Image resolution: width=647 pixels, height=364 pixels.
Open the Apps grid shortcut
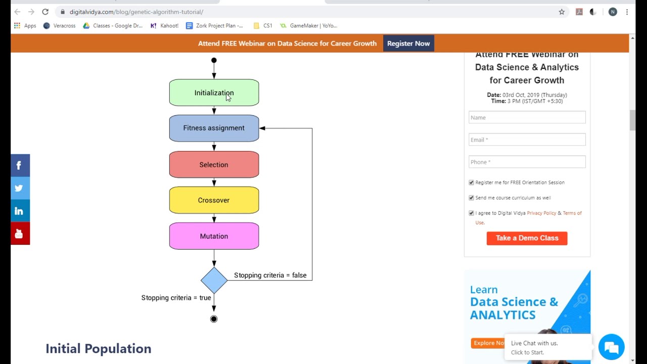tap(25, 25)
